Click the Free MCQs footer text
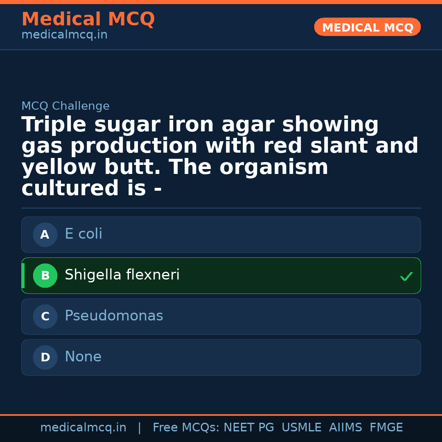This screenshot has height=442, width=442. click(186, 428)
